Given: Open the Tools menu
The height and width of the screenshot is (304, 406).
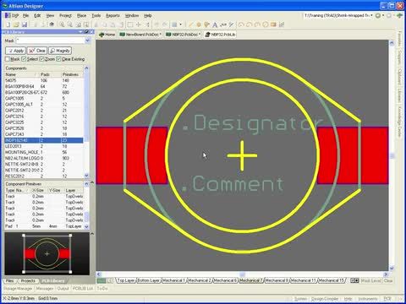Looking at the screenshot, I should tap(96, 15).
